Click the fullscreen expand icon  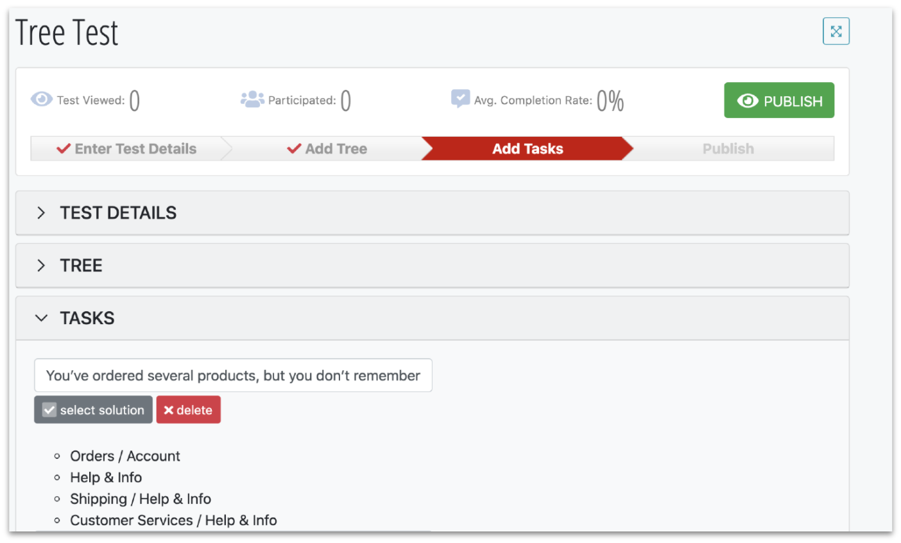pos(836,31)
